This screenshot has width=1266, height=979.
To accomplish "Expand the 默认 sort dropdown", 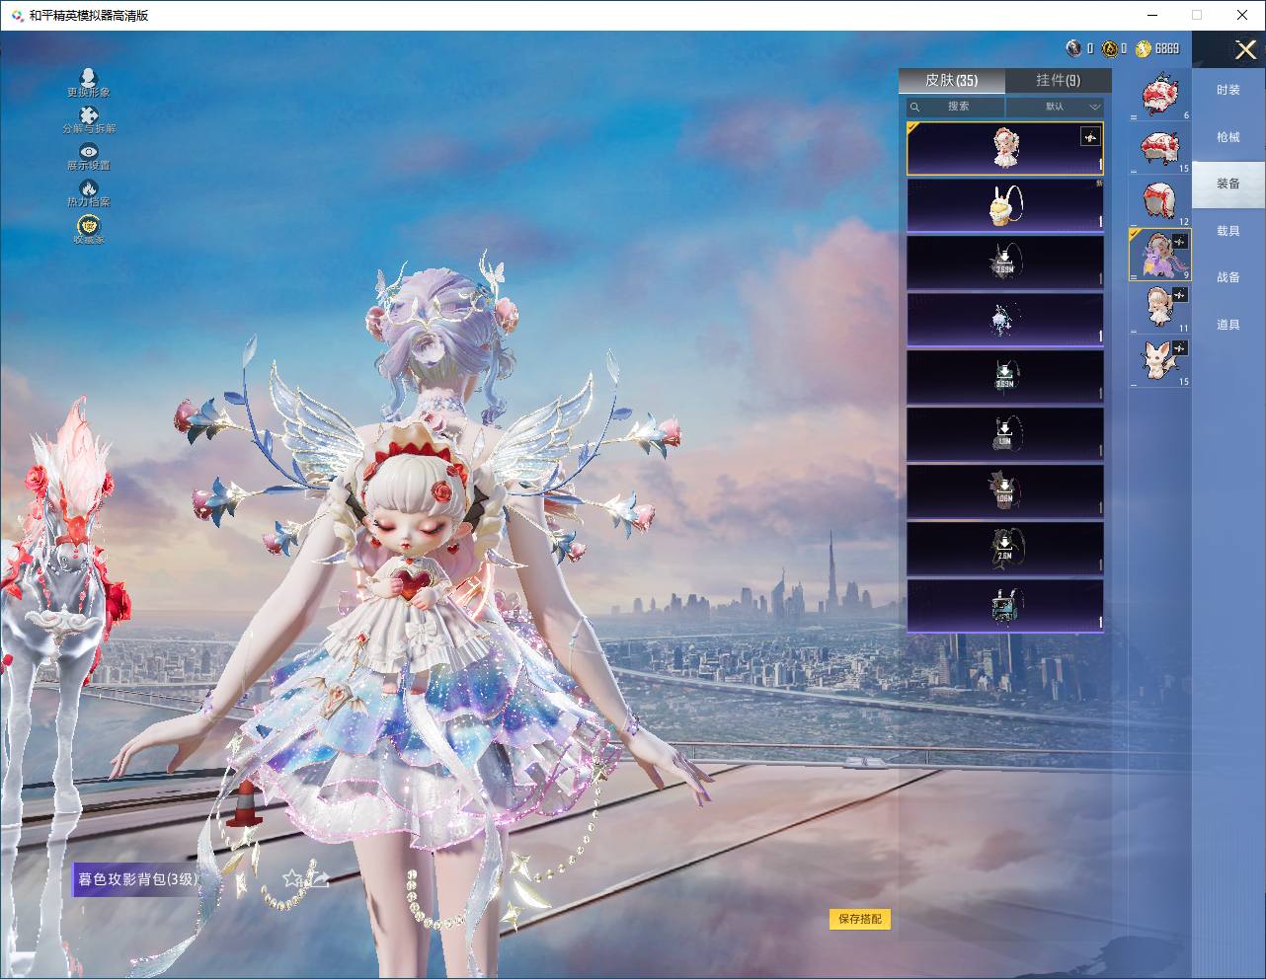I will 1055,107.
